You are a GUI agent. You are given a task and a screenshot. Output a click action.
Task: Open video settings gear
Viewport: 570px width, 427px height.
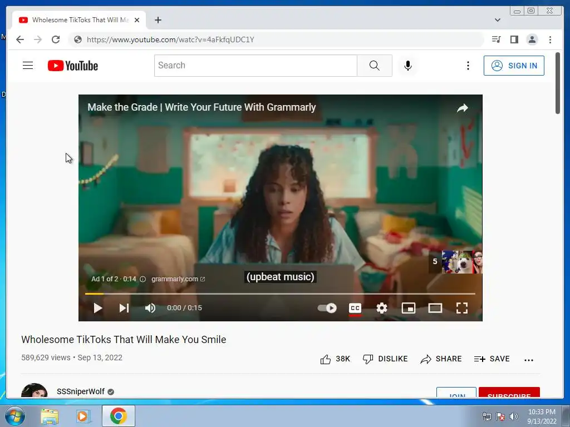click(382, 308)
